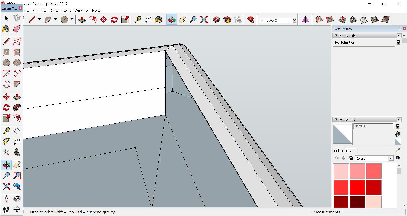Switch to the Select tab in Materials
This screenshot has width=407, height=216.
[x=339, y=151]
